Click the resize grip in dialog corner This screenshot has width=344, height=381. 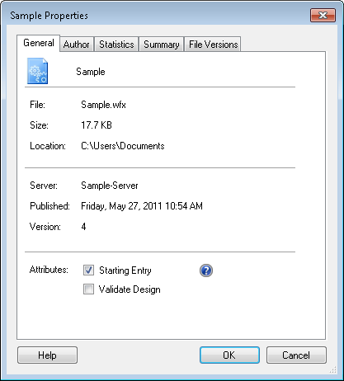333,370
